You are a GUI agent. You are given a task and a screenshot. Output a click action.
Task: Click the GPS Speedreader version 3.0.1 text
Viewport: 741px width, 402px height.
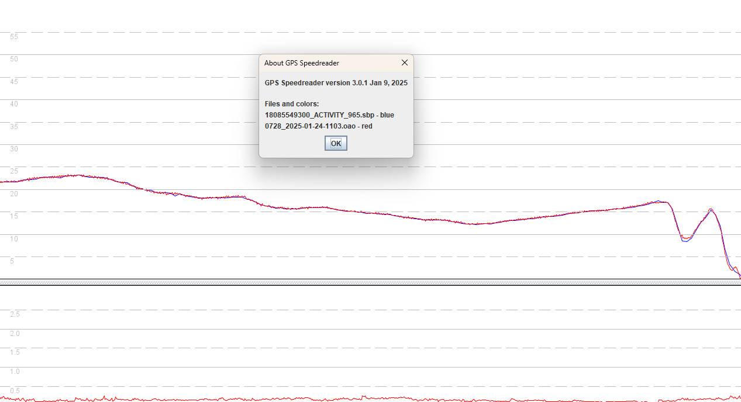coord(336,83)
